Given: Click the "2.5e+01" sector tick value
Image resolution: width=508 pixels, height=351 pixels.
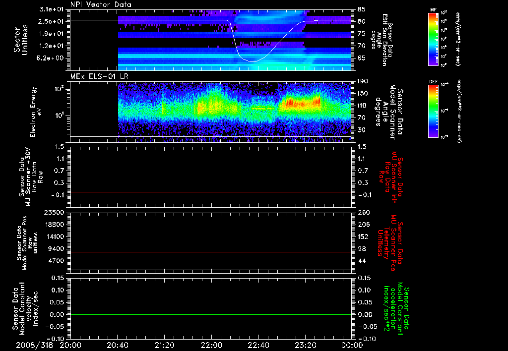Looking at the screenshot, I should [x=52, y=21].
